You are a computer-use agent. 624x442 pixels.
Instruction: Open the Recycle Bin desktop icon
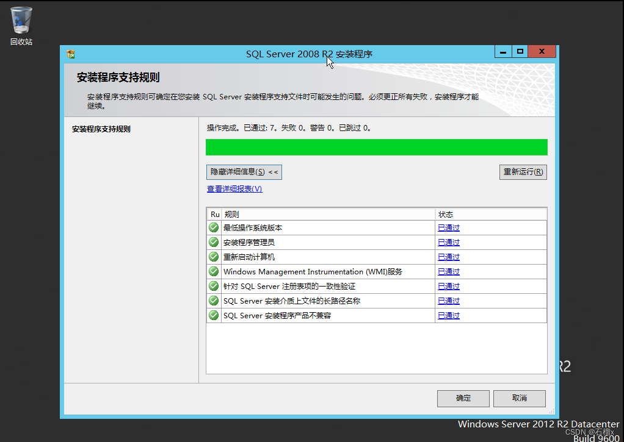click(21, 26)
